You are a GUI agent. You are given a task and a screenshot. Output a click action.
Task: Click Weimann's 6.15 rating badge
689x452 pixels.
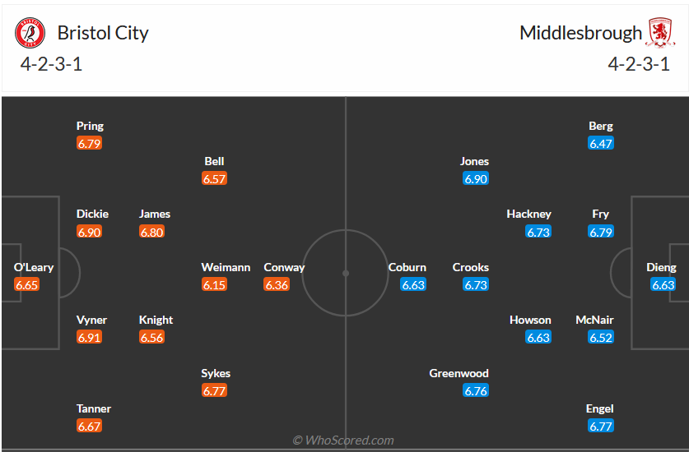(x=214, y=285)
